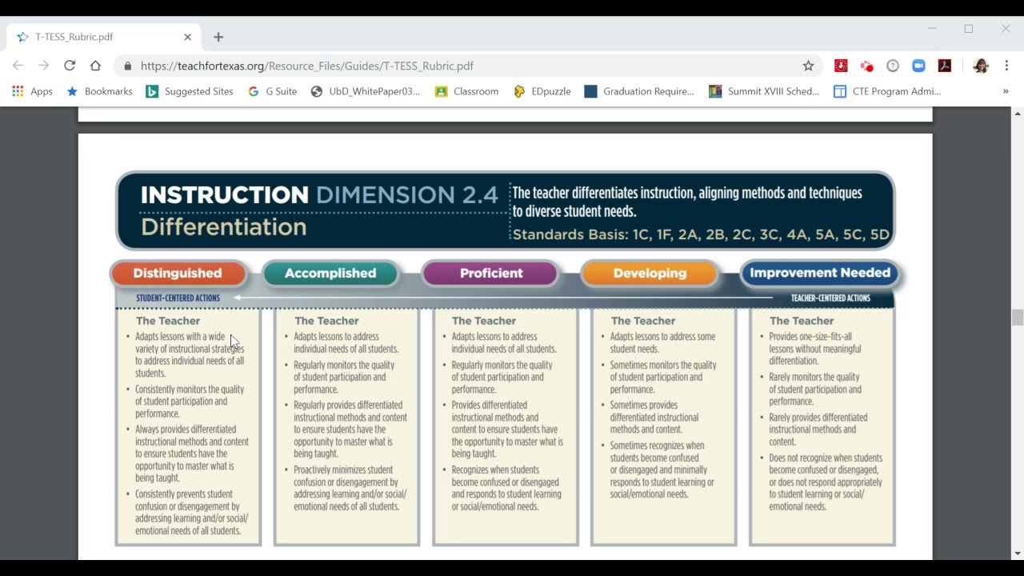
Task: Open the screen recorder extension with red dot
Action: [866, 66]
